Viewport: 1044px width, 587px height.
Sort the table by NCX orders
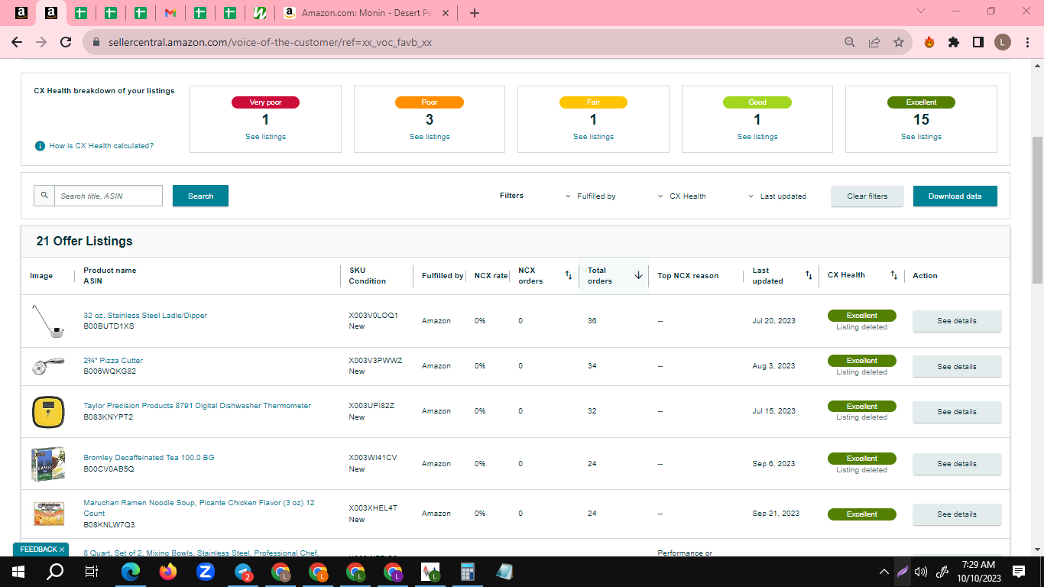(x=569, y=275)
